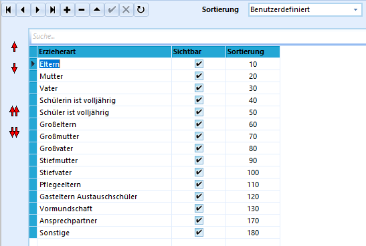Move entry up with single red arrow
This screenshot has width=366, height=246.
point(14,47)
